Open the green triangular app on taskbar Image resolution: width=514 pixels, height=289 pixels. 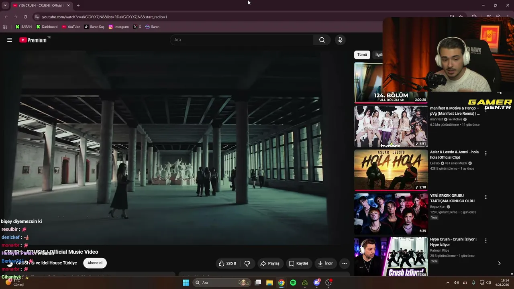tap(305, 283)
